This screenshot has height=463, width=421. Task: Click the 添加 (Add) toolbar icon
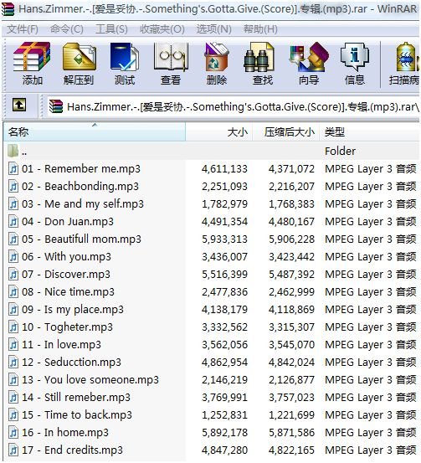click(x=32, y=63)
